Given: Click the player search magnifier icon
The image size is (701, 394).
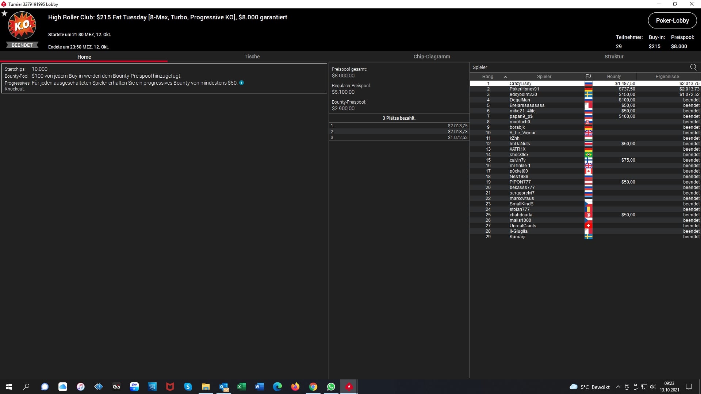Looking at the screenshot, I should [x=693, y=67].
